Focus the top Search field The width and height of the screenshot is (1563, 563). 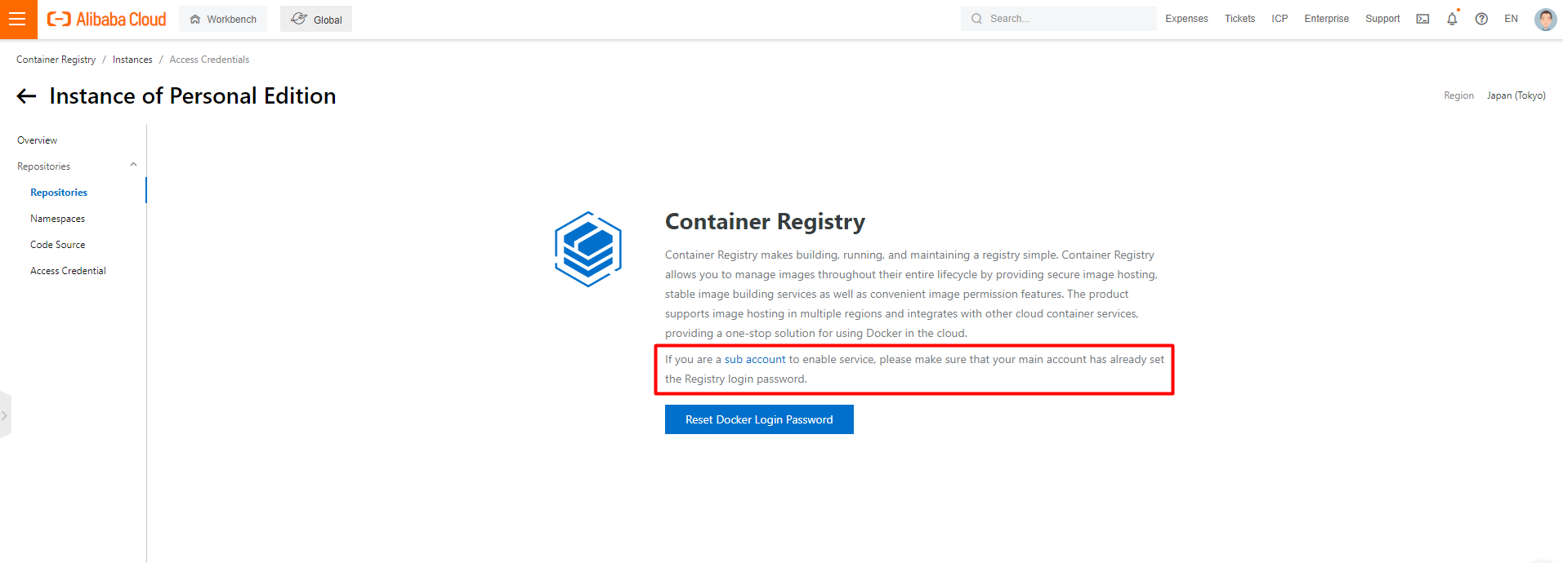(x=1058, y=19)
